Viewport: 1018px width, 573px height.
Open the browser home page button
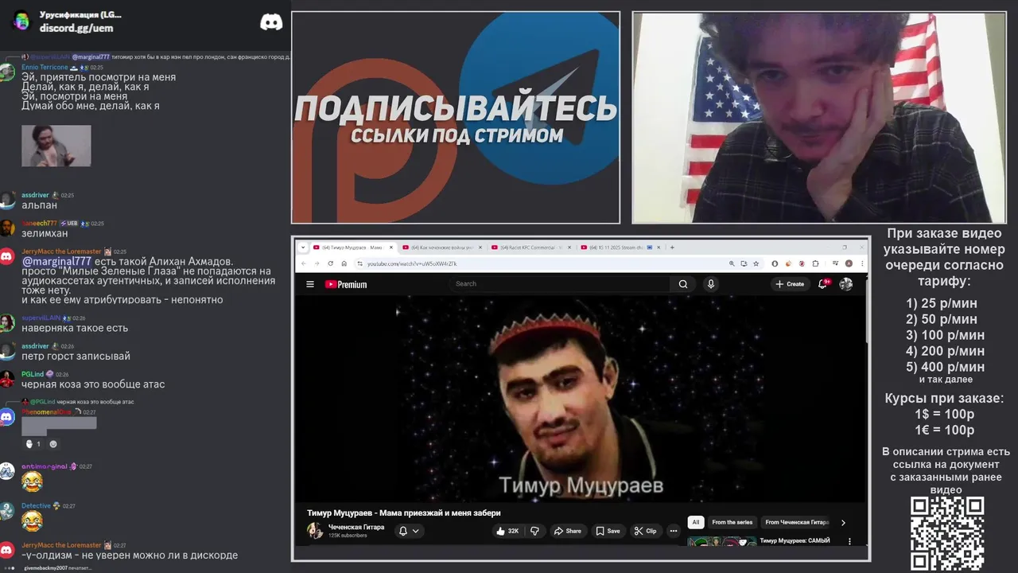pos(344,263)
